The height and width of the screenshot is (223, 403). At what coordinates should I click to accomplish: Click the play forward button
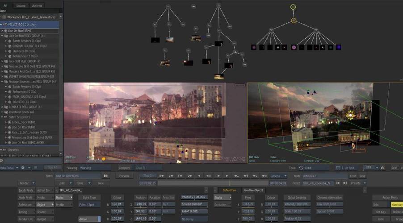227,176
